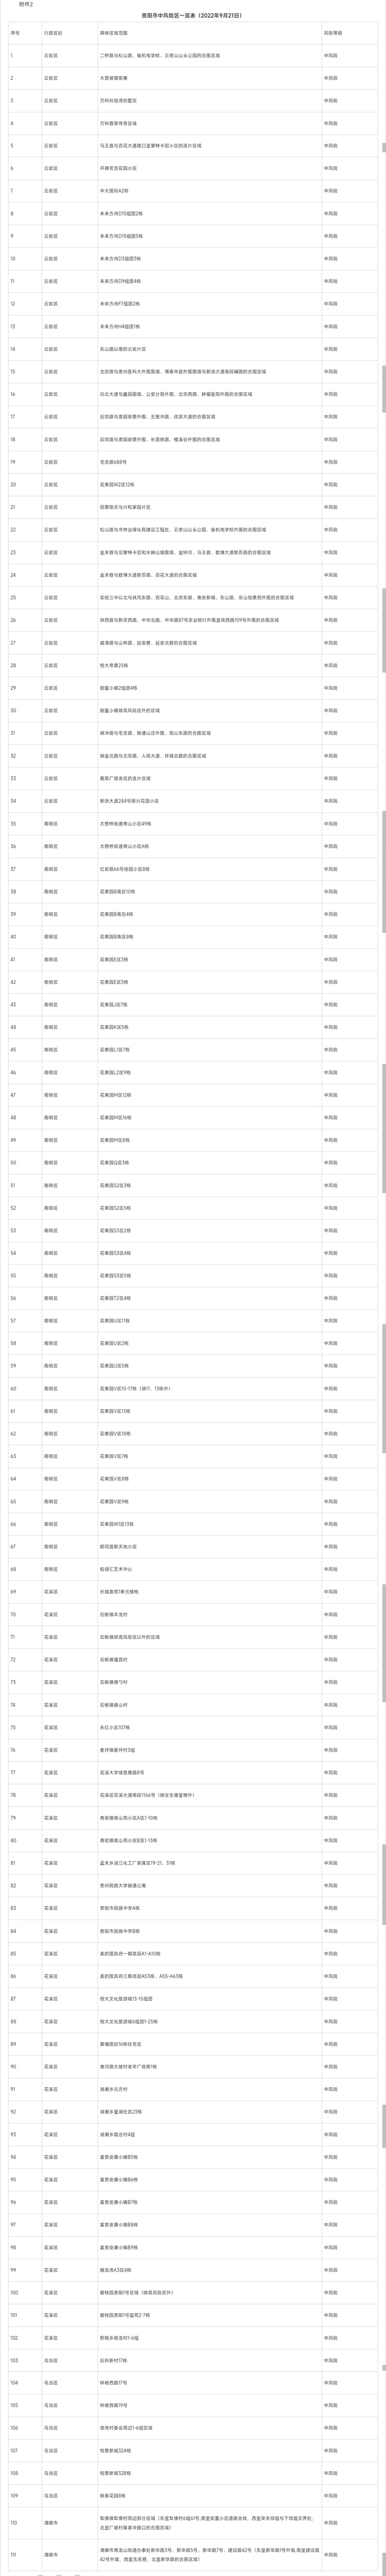Select the serial number cell for row 35

[13, 823]
